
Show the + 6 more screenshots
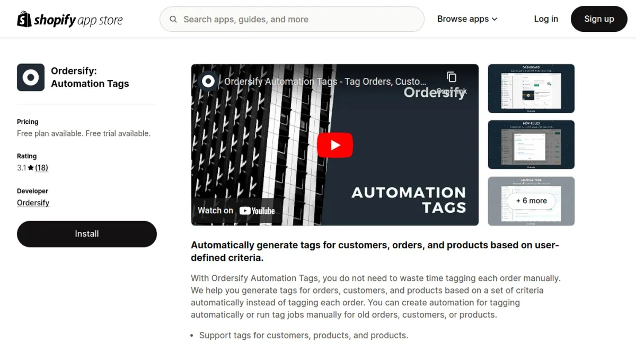tap(531, 201)
